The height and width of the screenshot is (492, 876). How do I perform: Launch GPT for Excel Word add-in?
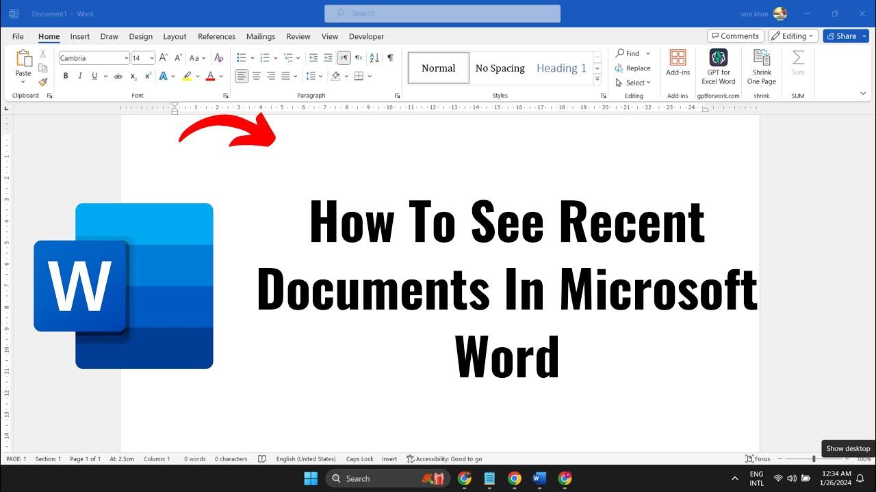(x=719, y=67)
